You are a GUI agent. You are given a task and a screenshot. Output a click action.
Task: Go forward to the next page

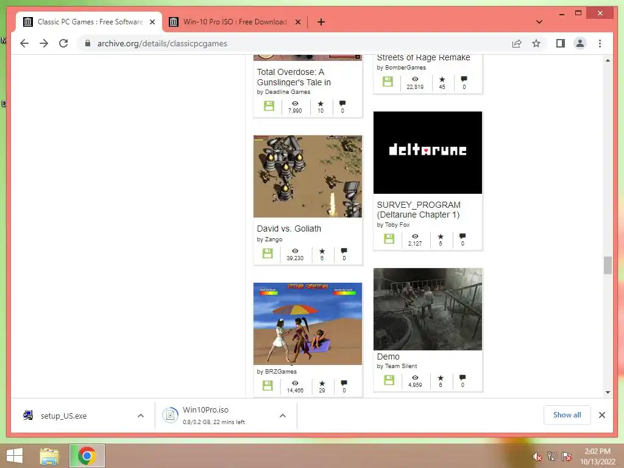click(44, 43)
